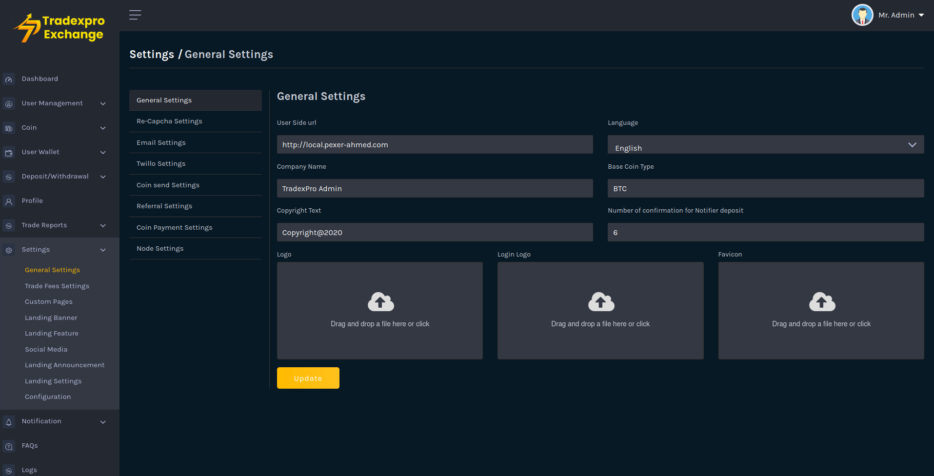
Task: Select Trade Fees Settings in sidebar
Action: tap(57, 286)
